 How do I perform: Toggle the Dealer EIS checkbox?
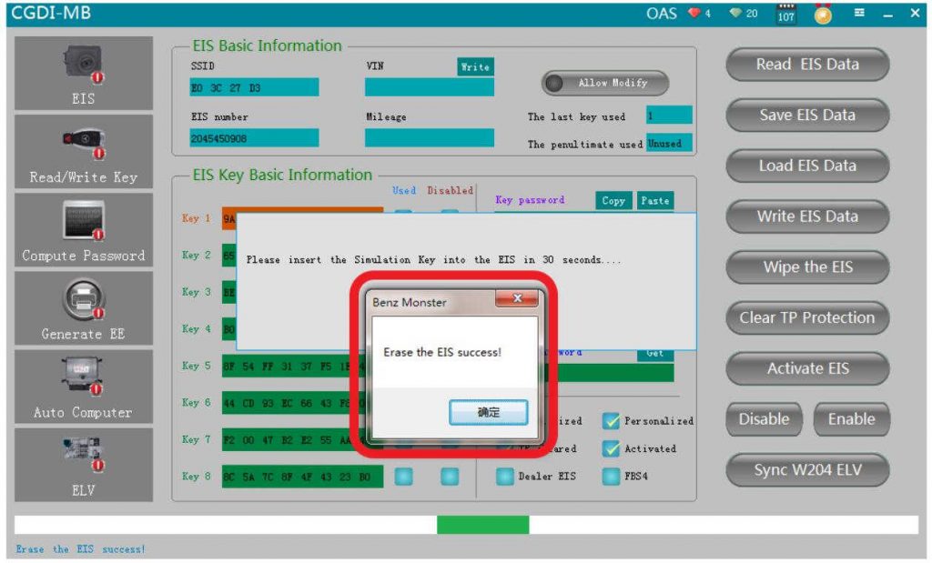[504, 477]
